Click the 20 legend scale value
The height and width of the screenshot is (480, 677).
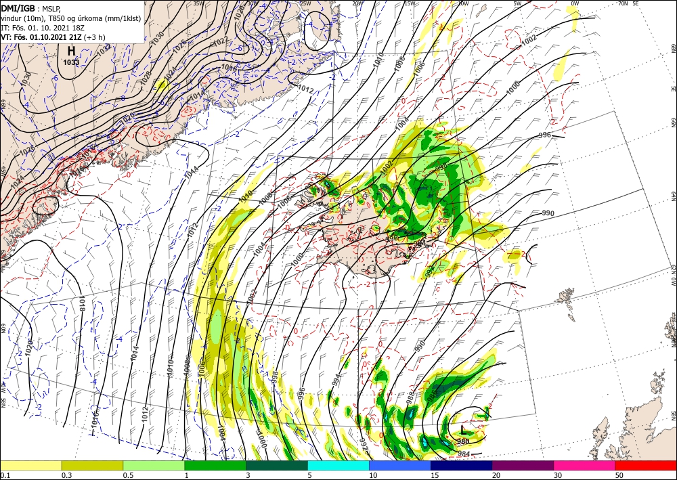click(496, 475)
